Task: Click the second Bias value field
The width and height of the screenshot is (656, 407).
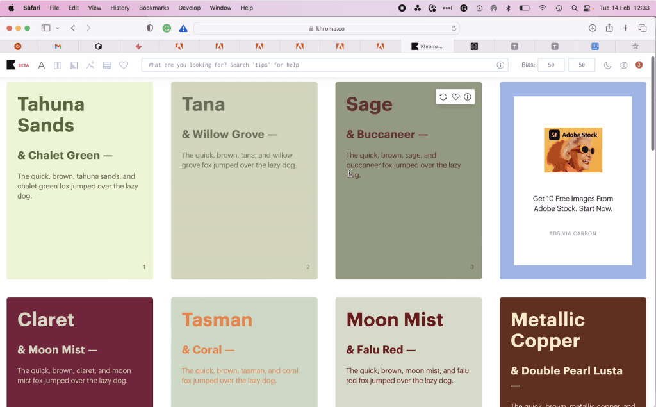Action: (x=582, y=65)
